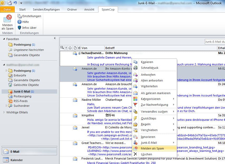225x164 pixels.
Task: Sort by the Von column header
Action: (x=92, y=48)
